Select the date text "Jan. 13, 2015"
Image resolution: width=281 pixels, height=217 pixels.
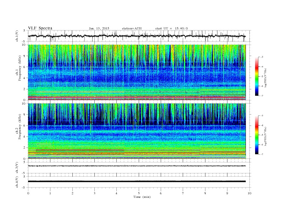click(x=99, y=28)
